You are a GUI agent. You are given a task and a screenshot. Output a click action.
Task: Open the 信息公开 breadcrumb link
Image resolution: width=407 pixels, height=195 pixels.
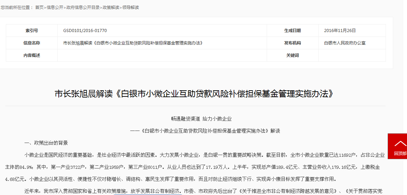coord(55,7)
